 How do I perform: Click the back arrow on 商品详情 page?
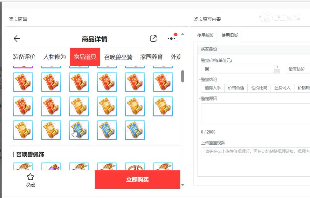(x=16, y=38)
